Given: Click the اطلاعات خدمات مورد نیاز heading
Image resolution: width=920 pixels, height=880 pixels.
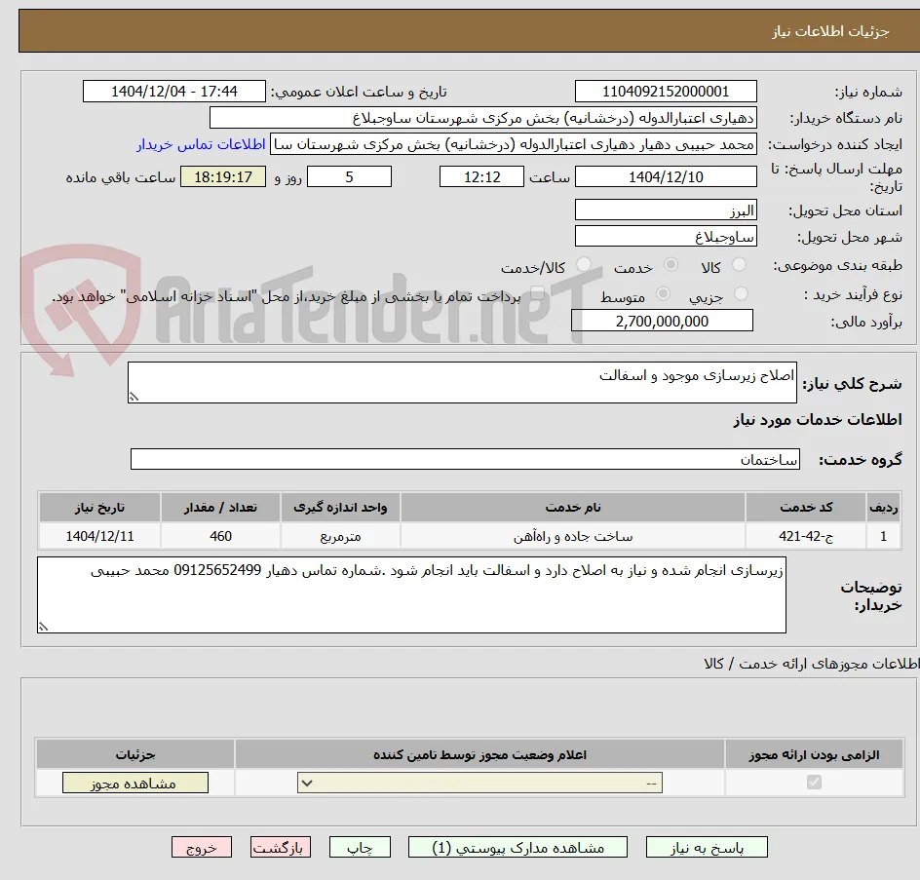Looking at the screenshot, I should pyautogui.click(x=818, y=419).
